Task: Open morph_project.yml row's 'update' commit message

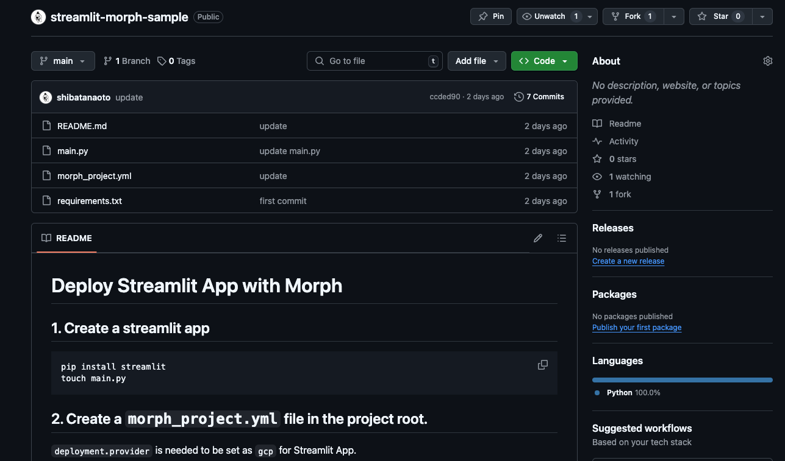Action: pos(273,176)
